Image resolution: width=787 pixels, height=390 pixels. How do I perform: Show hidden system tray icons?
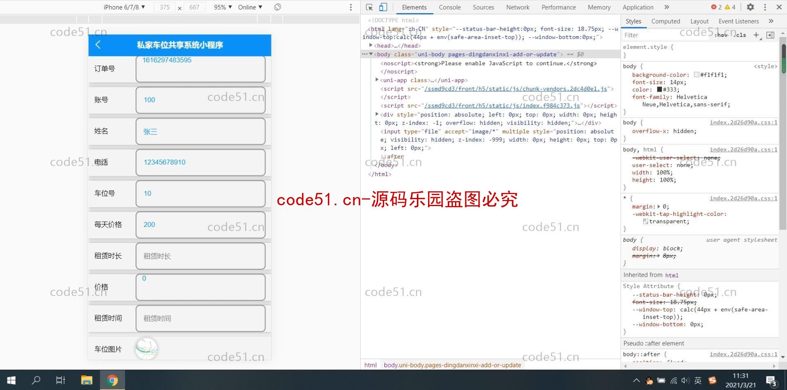click(x=636, y=380)
